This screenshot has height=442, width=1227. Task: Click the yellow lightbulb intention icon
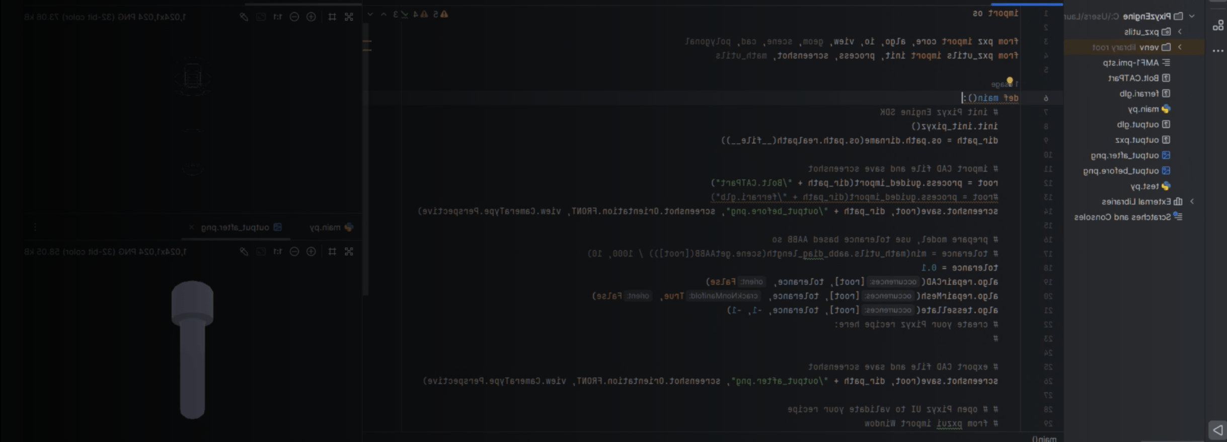1009,81
